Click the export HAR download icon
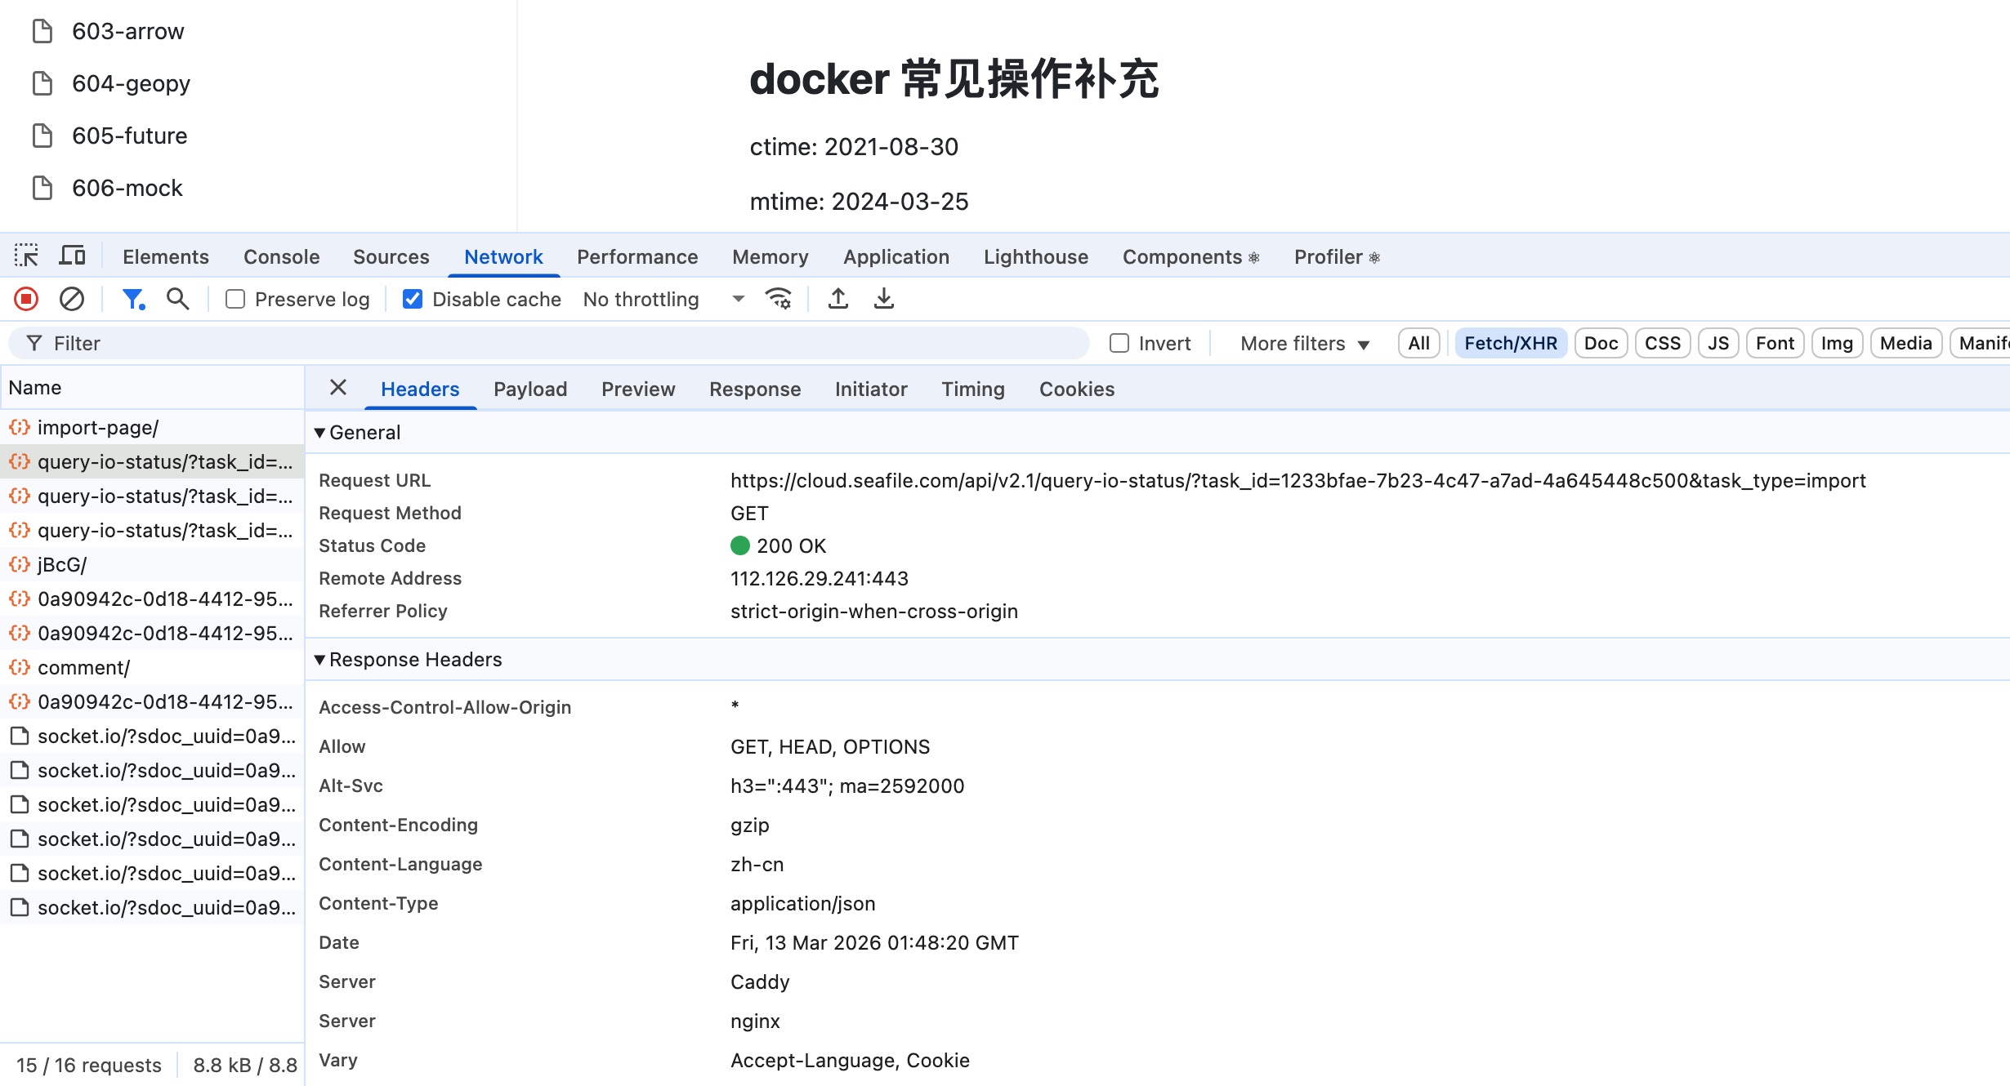This screenshot has height=1086, width=2010. point(883,300)
